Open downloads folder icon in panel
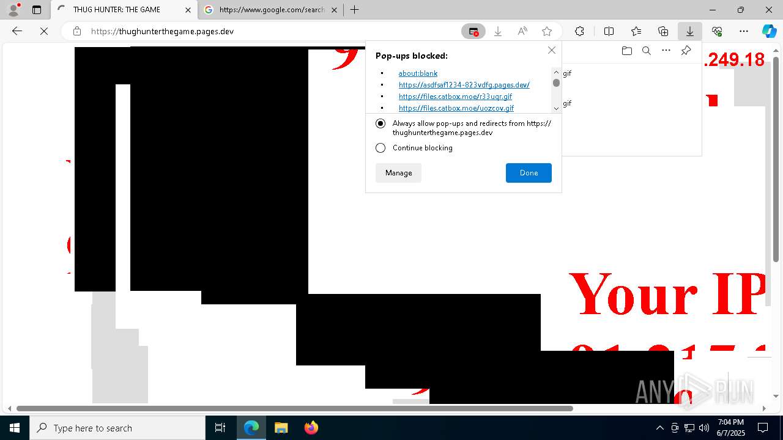The image size is (783, 440). click(626, 51)
